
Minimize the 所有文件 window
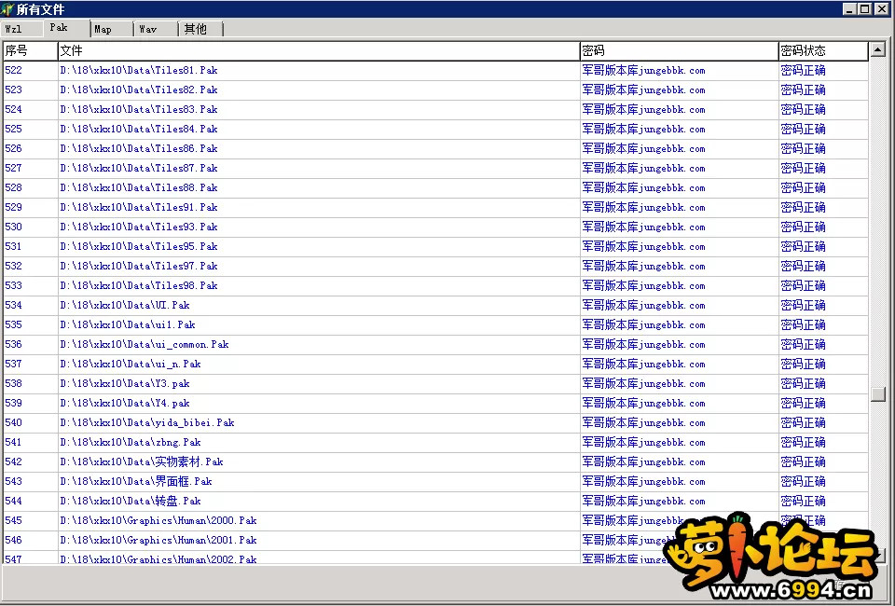click(x=850, y=9)
